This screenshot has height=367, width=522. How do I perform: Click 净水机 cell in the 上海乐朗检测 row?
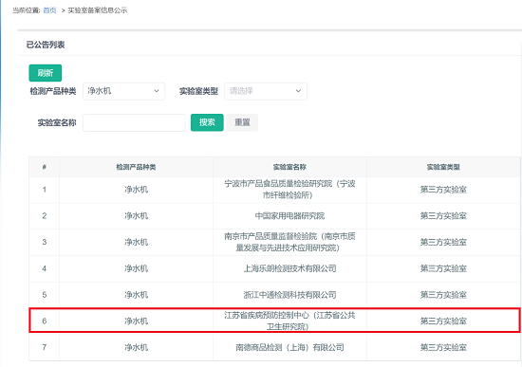coord(136,268)
